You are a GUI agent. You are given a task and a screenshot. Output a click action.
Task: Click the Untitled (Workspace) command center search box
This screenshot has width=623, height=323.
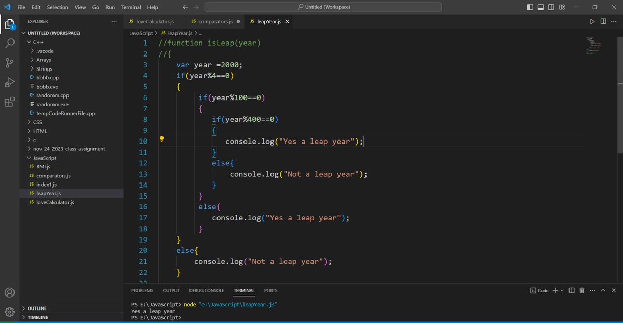click(x=323, y=7)
